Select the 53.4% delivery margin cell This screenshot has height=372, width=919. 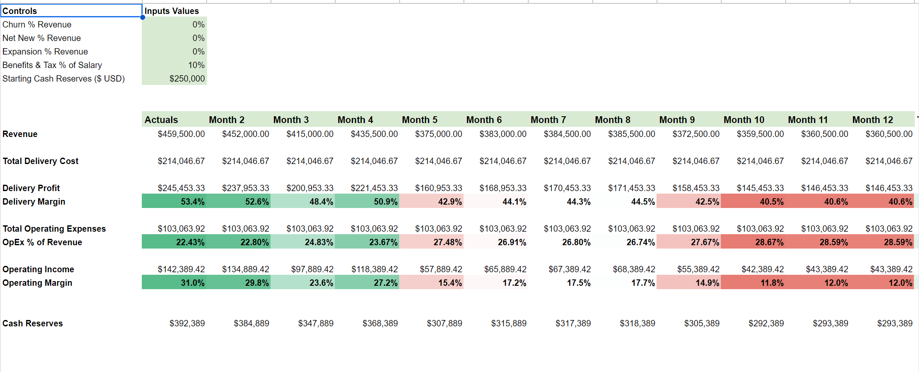pos(174,202)
